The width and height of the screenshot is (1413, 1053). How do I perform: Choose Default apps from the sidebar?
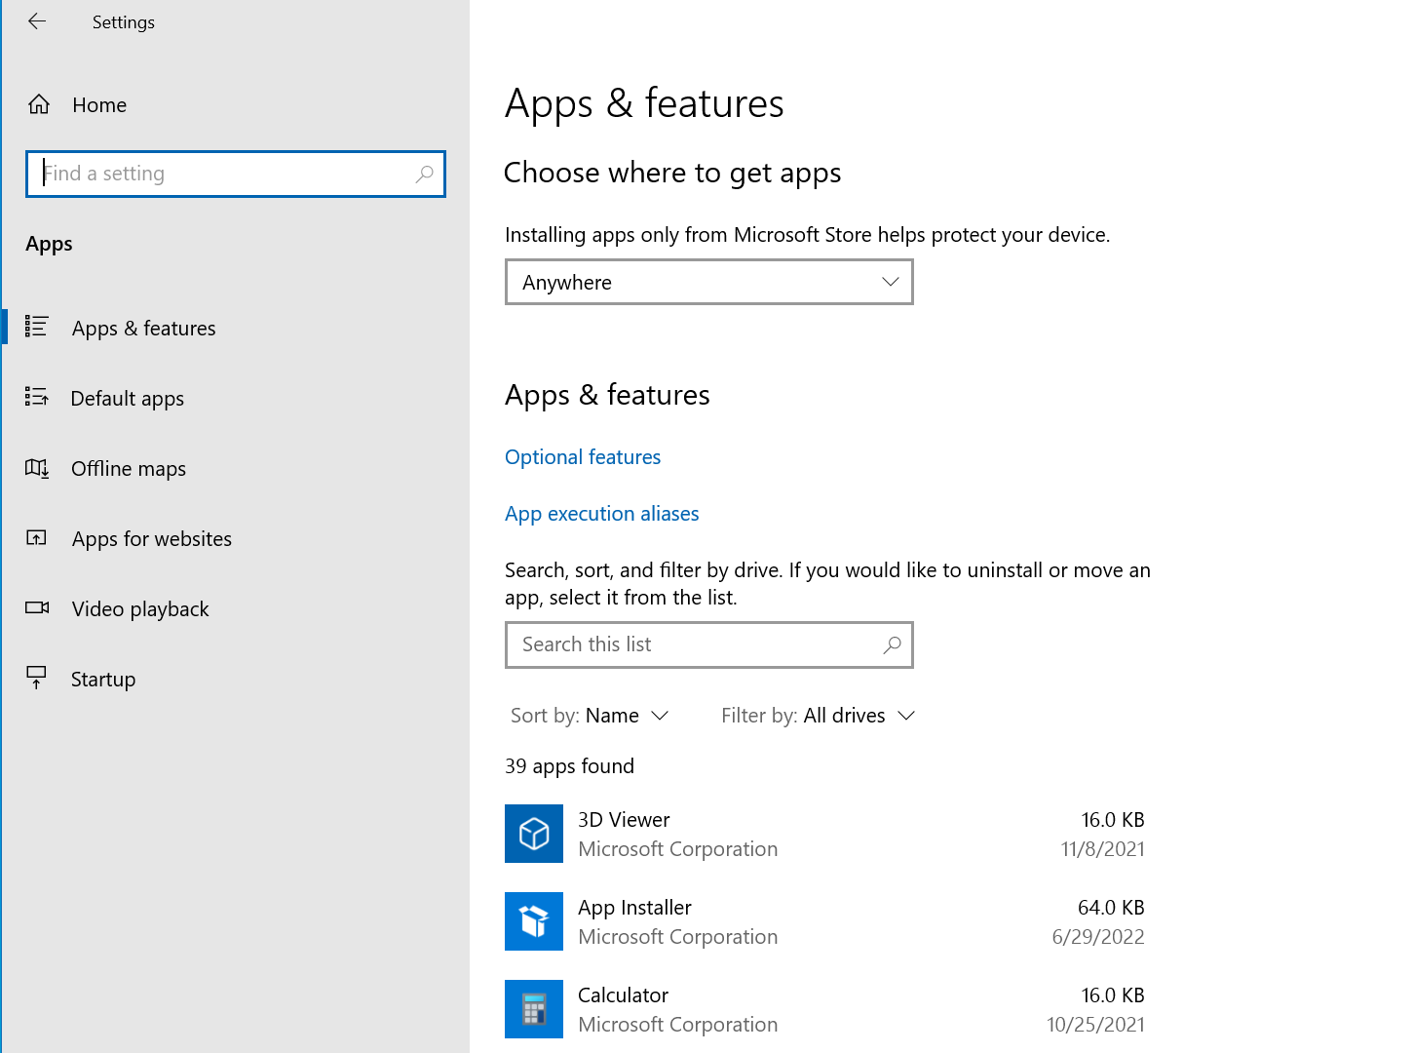coord(127,398)
